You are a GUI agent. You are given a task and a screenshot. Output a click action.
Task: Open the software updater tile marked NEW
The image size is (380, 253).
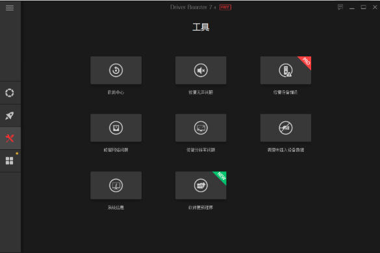click(x=201, y=186)
